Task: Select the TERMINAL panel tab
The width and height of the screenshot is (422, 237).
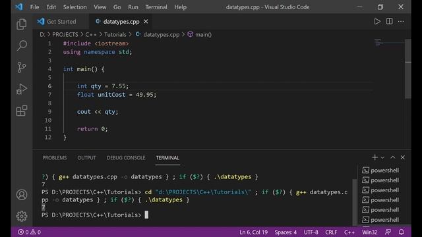Action: (167, 158)
